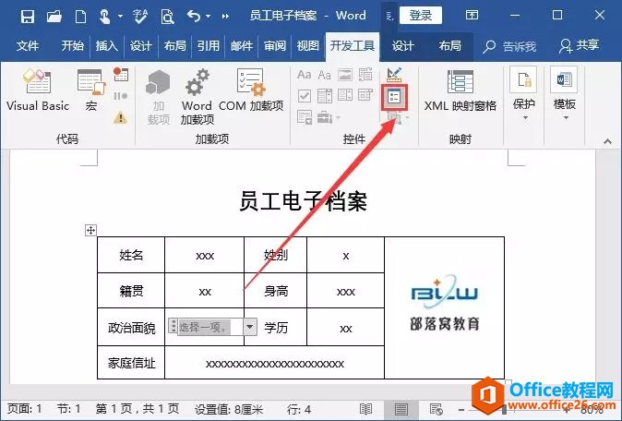Undo the last action
This screenshot has width=622, height=421.
coord(194,17)
